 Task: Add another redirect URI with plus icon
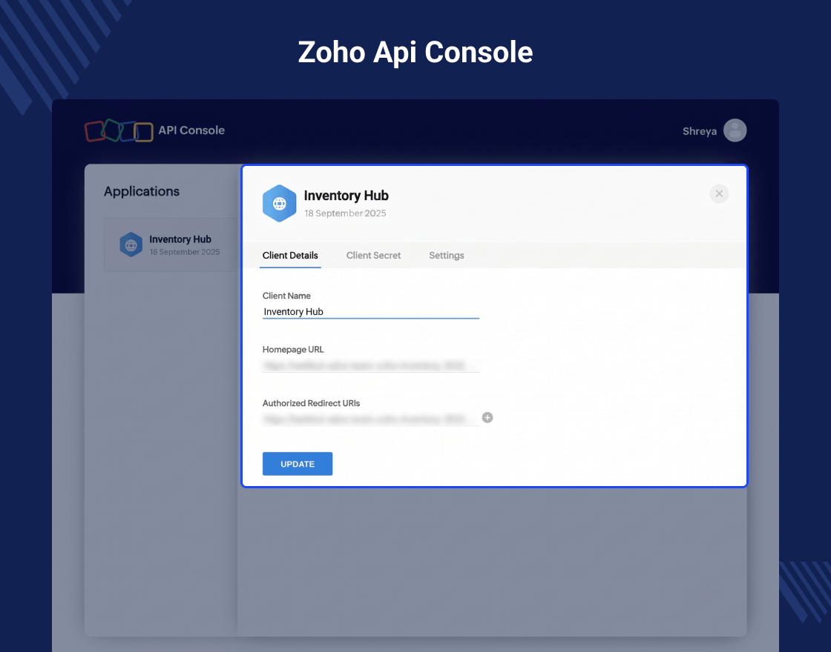tap(487, 418)
